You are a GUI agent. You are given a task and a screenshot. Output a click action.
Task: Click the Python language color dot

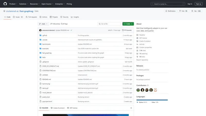pos(137,102)
